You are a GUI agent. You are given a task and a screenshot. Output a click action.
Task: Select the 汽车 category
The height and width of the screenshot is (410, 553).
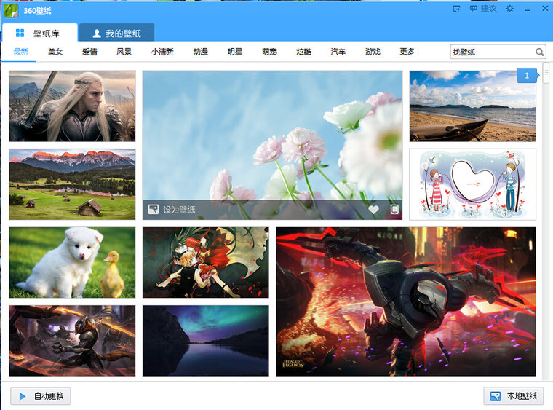tap(338, 52)
